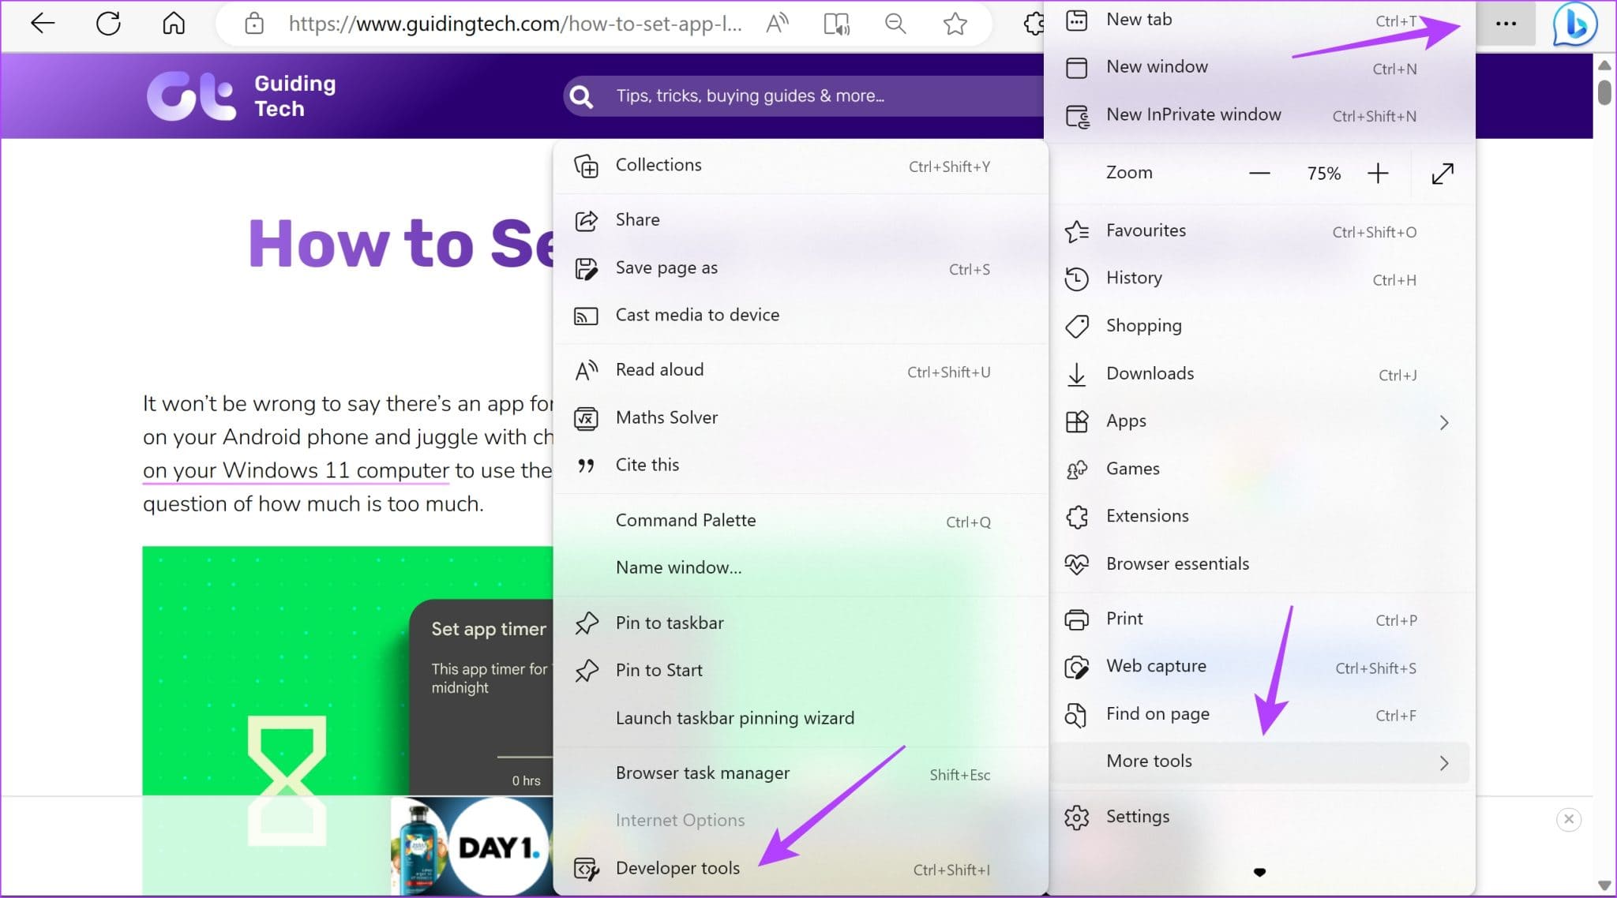Click the Refresh page icon
The image size is (1617, 898).
pyautogui.click(x=108, y=23)
